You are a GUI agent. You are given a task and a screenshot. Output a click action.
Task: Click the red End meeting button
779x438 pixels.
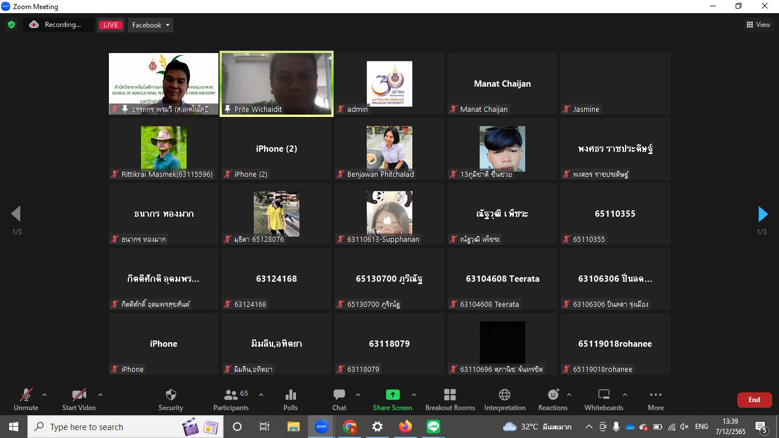[x=754, y=400]
